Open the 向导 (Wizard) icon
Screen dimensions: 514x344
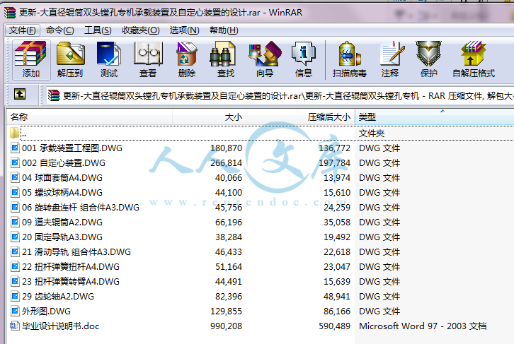265,60
